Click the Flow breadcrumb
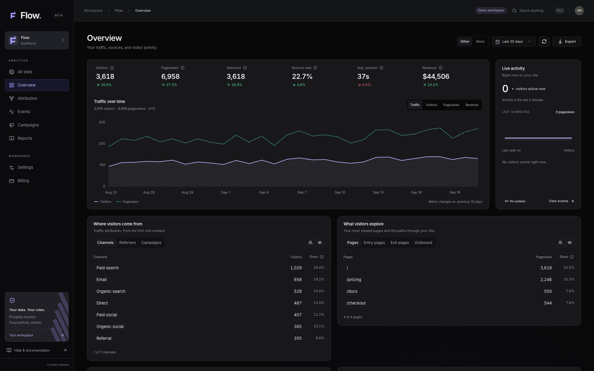The height and width of the screenshot is (371, 594). [119, 11]
